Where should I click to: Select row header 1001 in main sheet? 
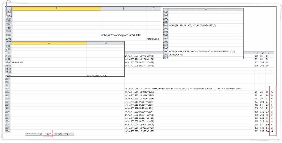pos(9,39)
